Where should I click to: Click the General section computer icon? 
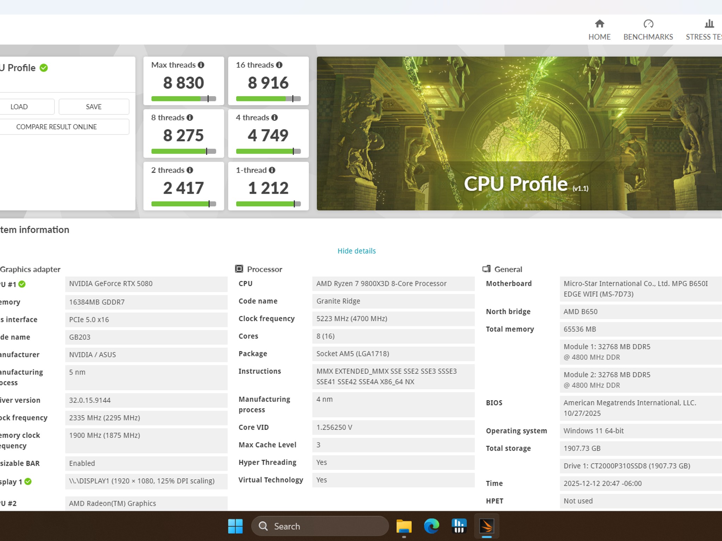coord(487,269)
